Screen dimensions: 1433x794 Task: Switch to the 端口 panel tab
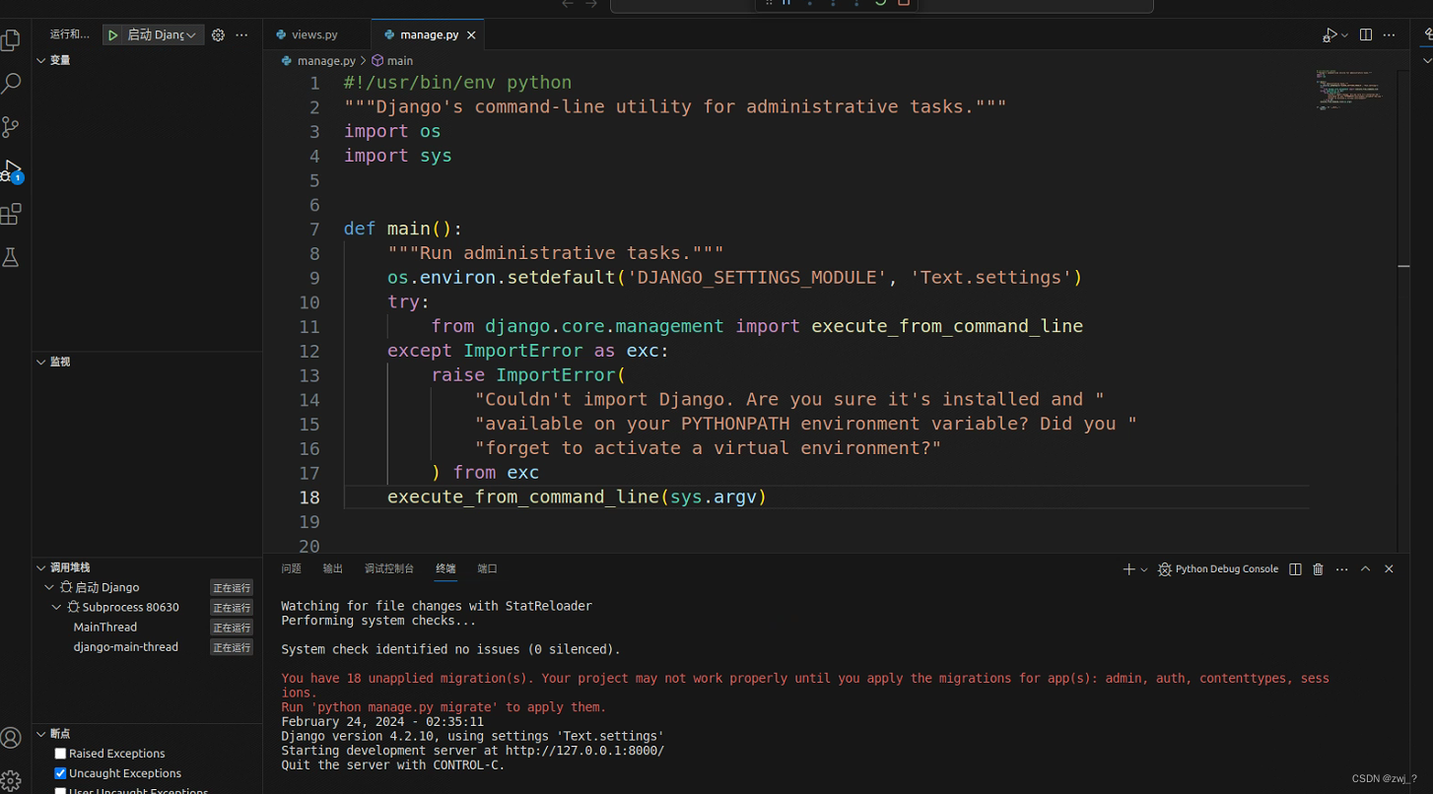click(487, 568)
